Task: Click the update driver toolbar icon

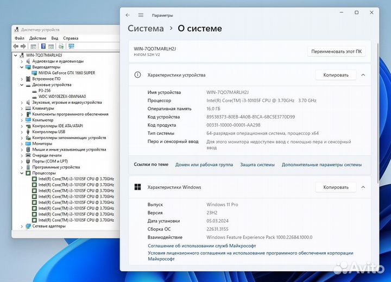Action: pos(61,46)
